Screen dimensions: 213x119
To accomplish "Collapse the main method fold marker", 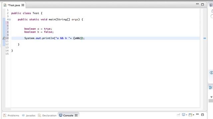I will [x=10, y=20].
